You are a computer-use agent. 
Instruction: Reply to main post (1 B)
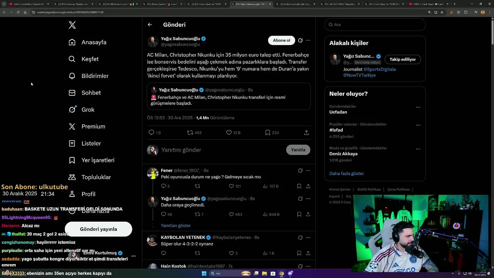(x=154, y=132)
